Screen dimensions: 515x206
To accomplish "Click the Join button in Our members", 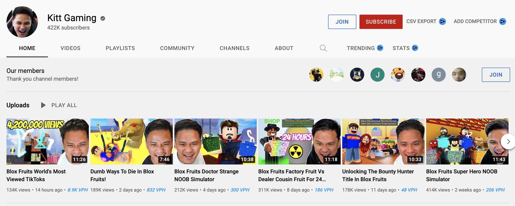I will coord(496,75).
